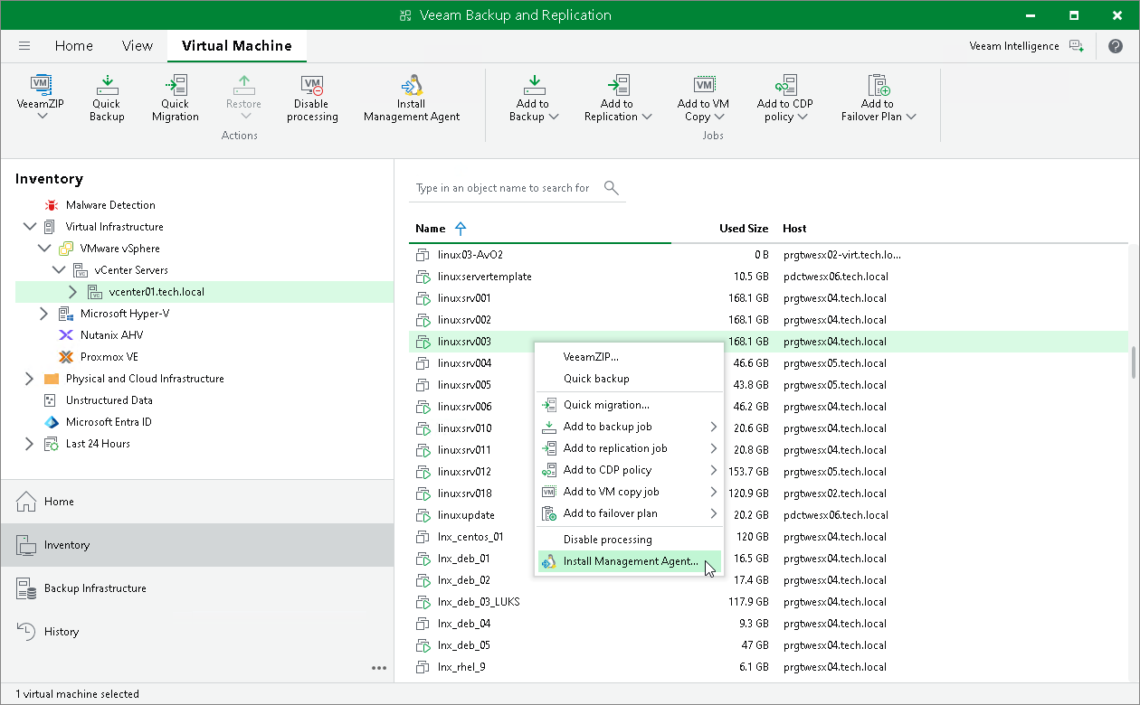Select the lnx_rhel_9 VM row

[x=768, y=667]
